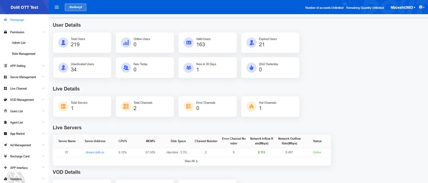Click the Total Users count 219
Screen dimensions: 428x183
pyautogui.click(x=75, y=44)
